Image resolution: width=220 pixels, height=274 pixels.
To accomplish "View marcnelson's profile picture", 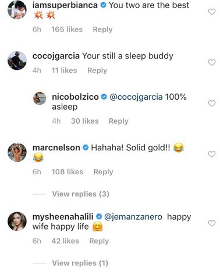I will click(17, 152).
